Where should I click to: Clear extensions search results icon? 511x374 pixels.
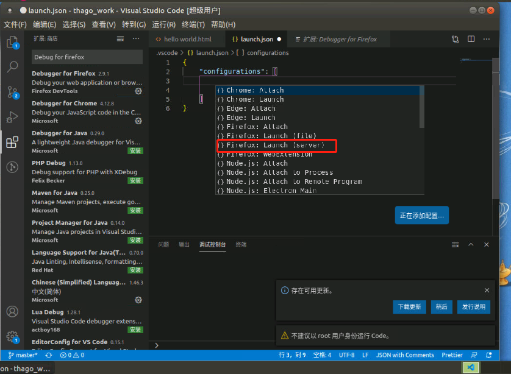tap(120, 39)
